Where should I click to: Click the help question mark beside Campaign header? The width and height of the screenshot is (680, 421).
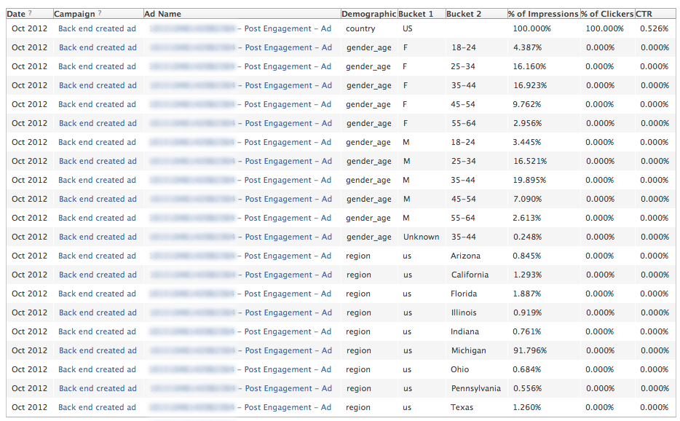click(100, 14)
